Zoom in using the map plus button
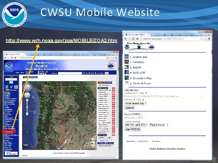This screenshot has width=218, height=163. [x=27, y=100]
